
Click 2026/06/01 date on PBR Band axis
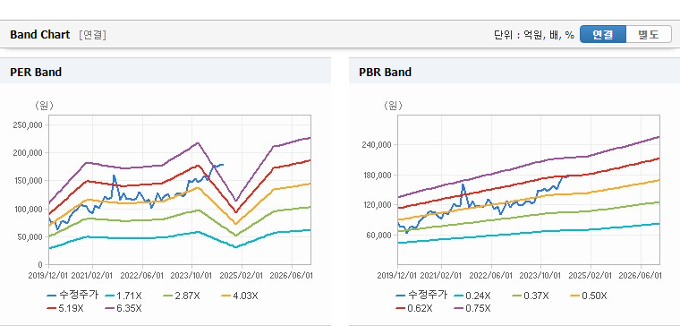coord(640,276)
